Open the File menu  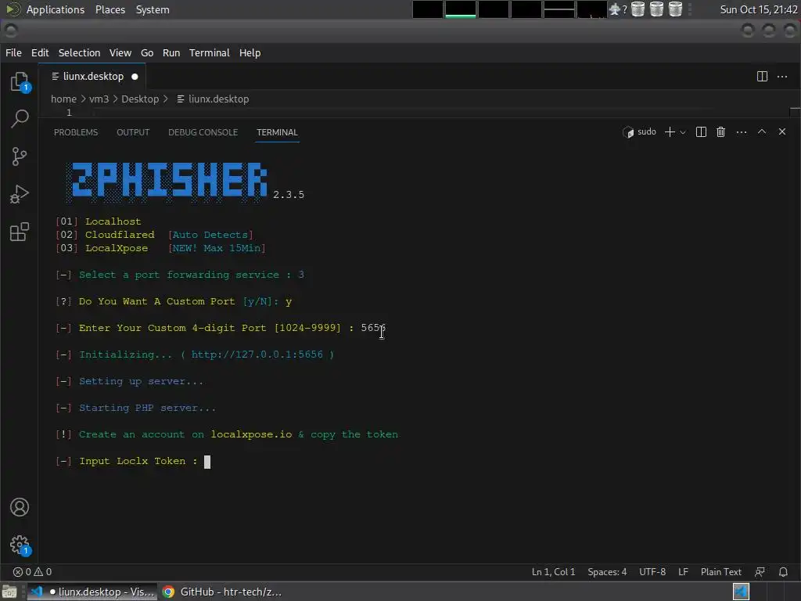[13, 52]
